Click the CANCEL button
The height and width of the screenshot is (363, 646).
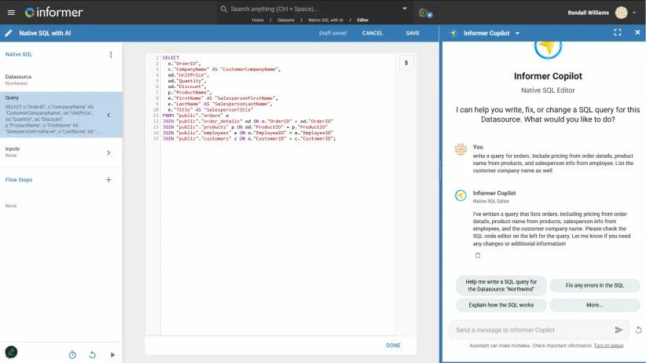click(x=373, y=33)
